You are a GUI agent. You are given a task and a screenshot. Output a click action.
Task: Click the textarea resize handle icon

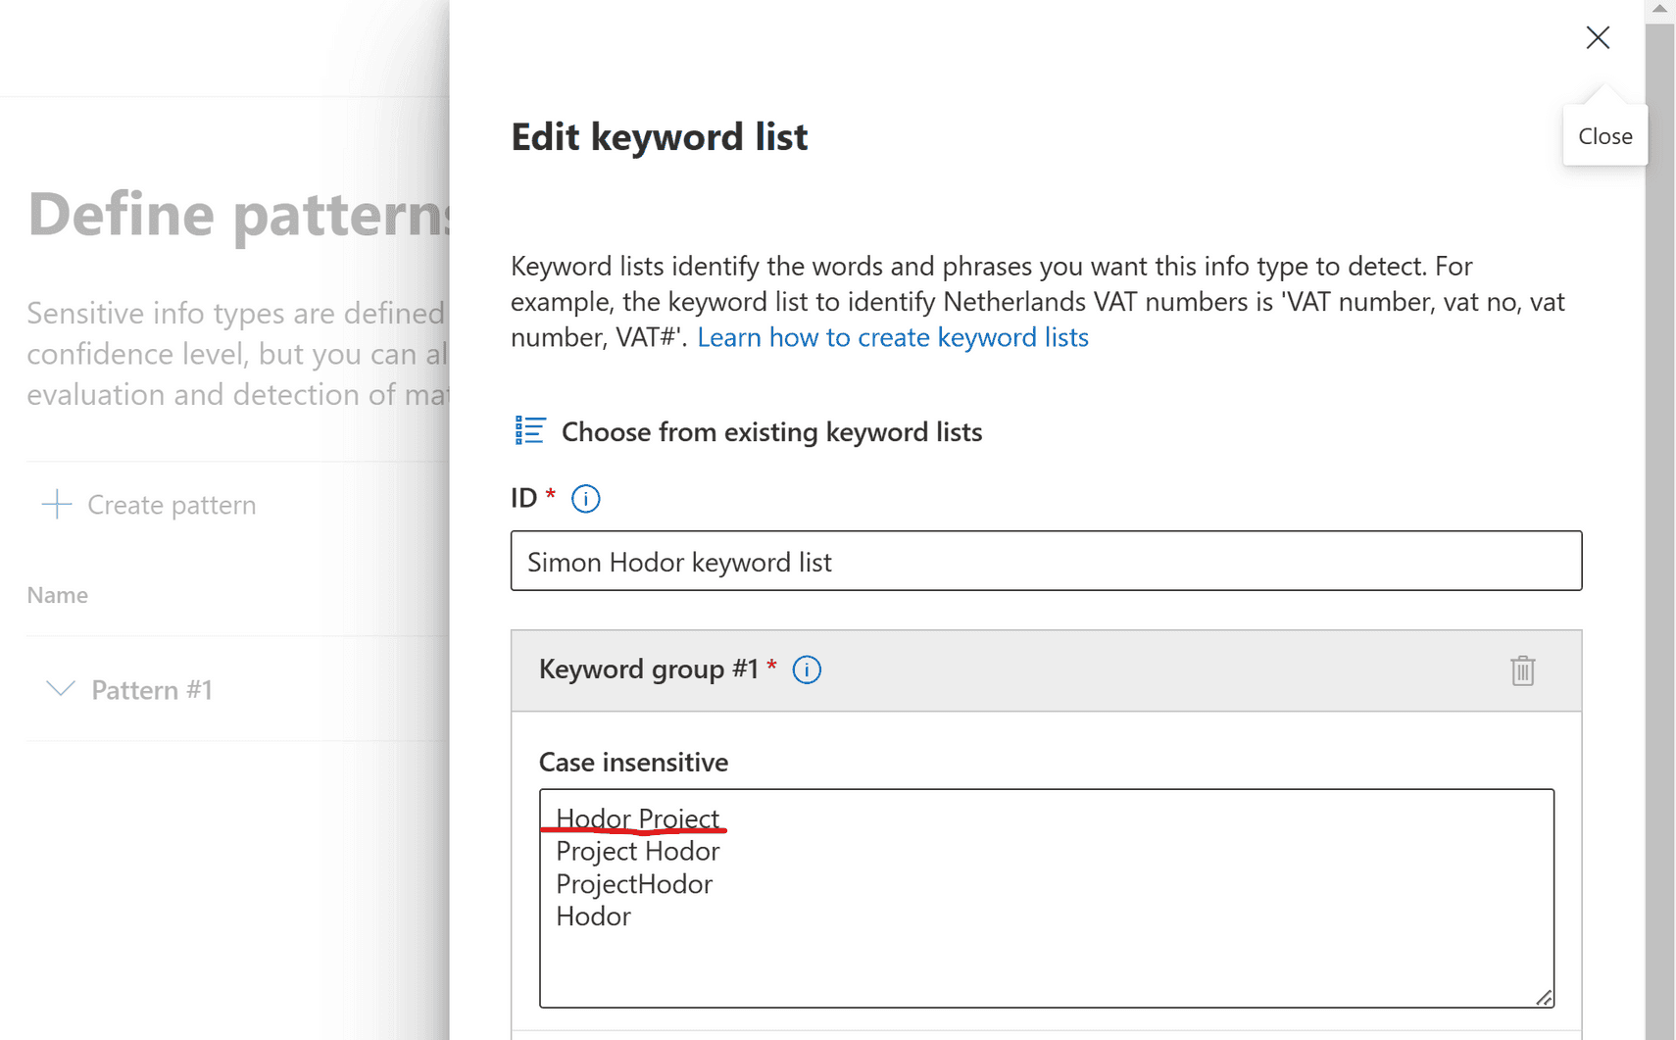[1545, 996]
